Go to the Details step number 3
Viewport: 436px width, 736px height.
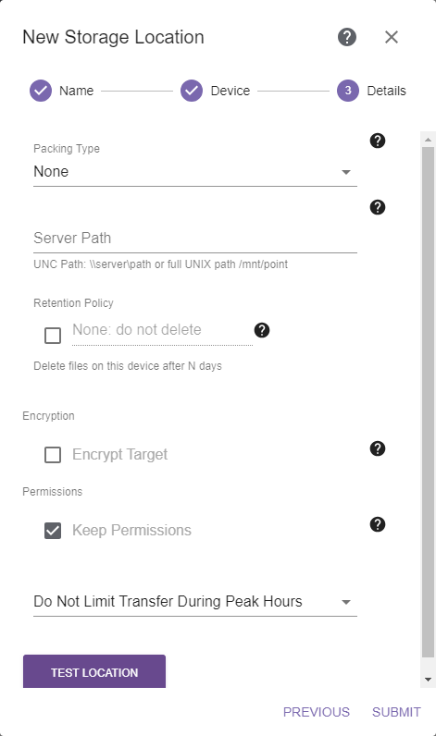[348, 91]
